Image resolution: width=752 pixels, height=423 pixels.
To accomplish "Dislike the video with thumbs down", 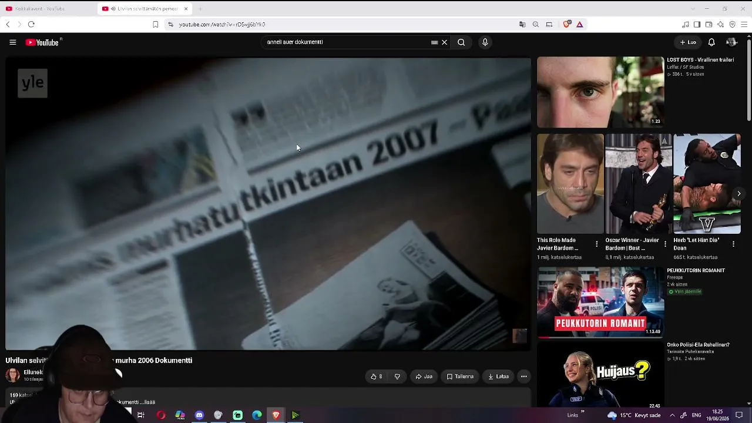I will point(397,377).
